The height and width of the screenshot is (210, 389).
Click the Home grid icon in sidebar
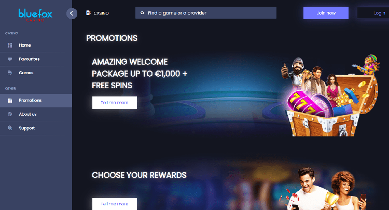click(10, 45)
